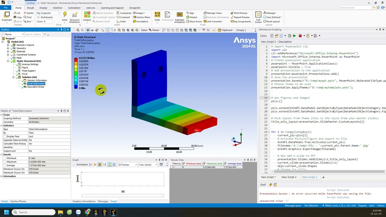The height and width of the screenshot is (217, 386).
Task: Open the Unit Converter tool
Action: [x=212, y=21]
